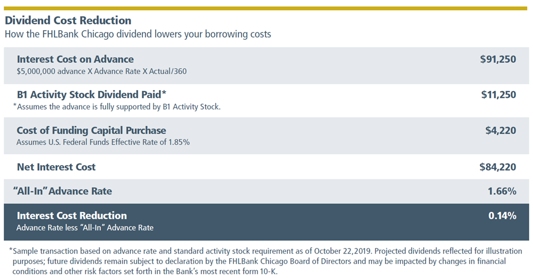Image resolution: width=533 pixels, height=278 pixels.
Task: Click the B1 Activity Stock assumption footnote
Action: (117, 107)
